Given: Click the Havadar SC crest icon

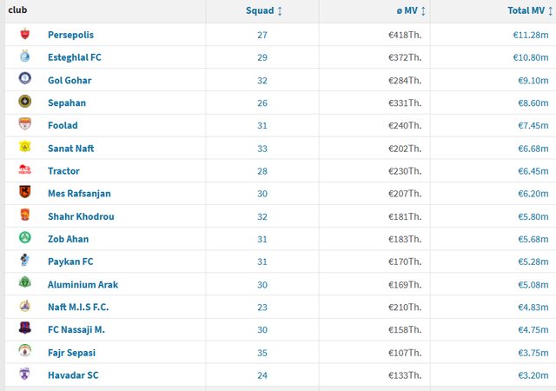Looking at the screenshot, I should click(x=24, y=374).
